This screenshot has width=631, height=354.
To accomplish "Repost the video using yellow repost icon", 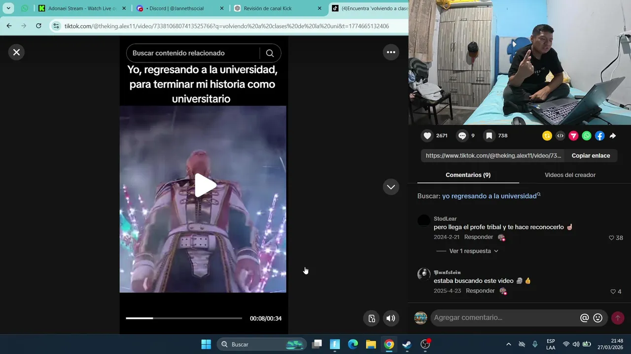I will click(547, 136).
